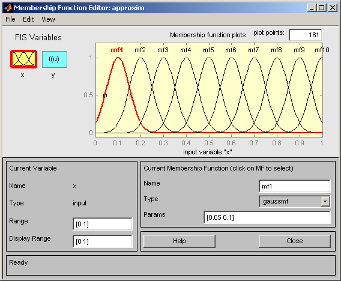The height and width of the screenshot is (281, 341).
Task: Click the Help button
Action: click(180, 241)
